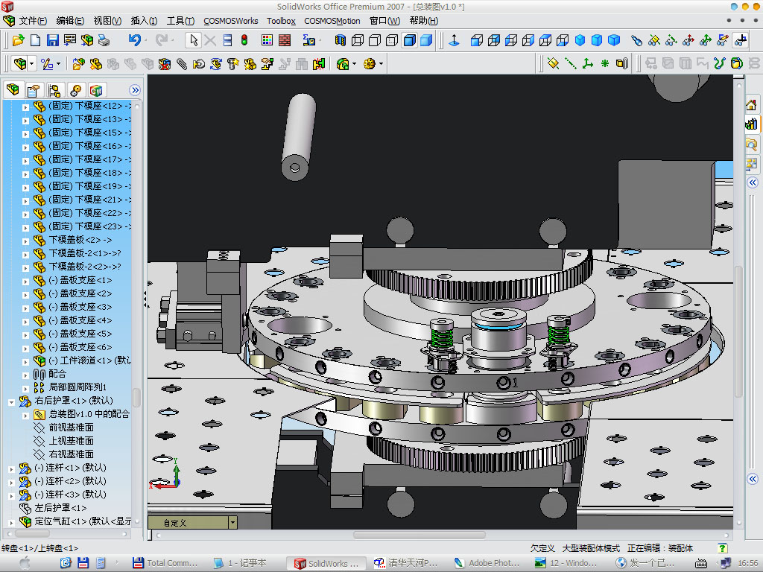Expand the (-) 连杆<1> node
This screenshot has height=572, width=763.
click(11, 469)
